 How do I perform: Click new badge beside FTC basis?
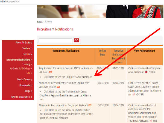tap(51, 72)
